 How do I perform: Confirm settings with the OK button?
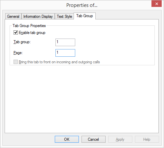(67, 139)
